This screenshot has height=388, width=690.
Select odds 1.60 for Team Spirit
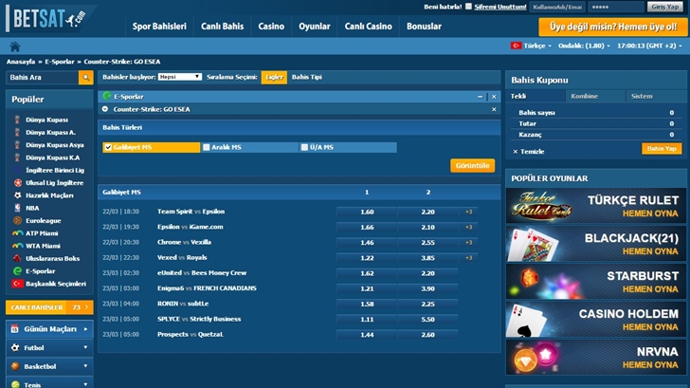click(367, 212)
